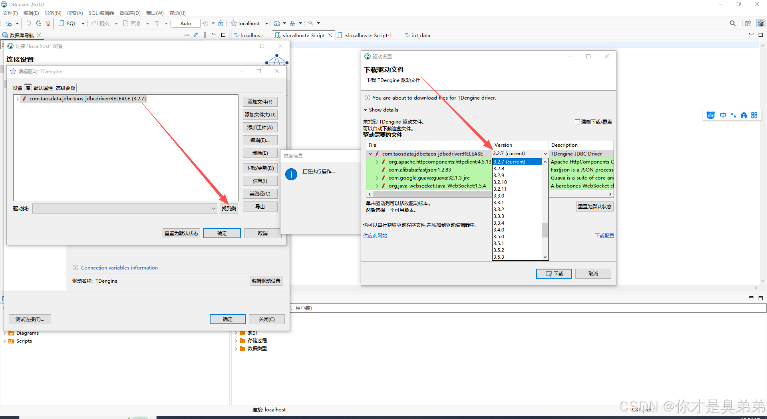Select version 3.3.0 in version list

pyautogui.click(x=517, y=196)
